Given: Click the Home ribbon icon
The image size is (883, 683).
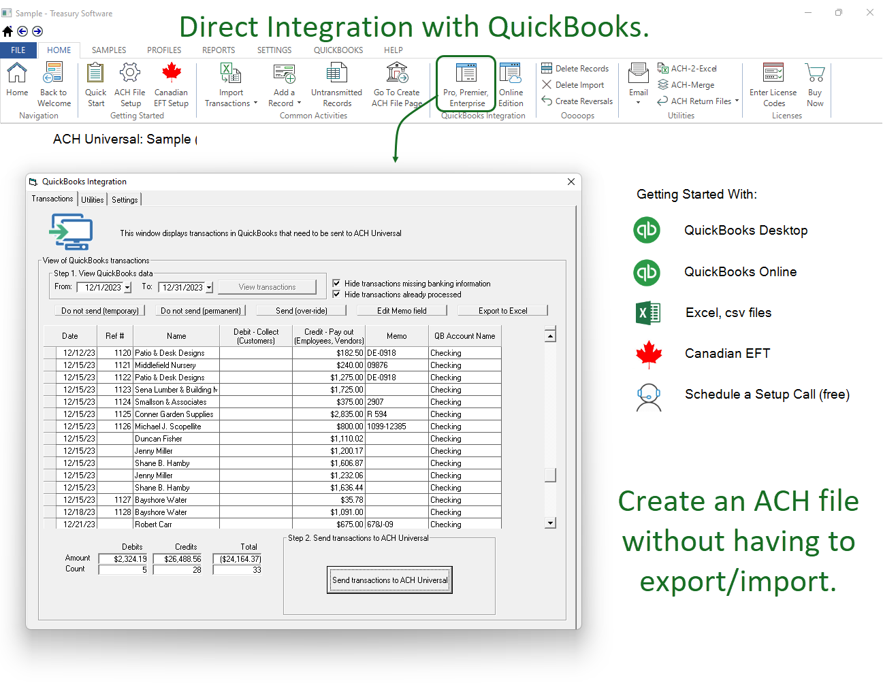Looking at the screenshot, I should point(17,73).
